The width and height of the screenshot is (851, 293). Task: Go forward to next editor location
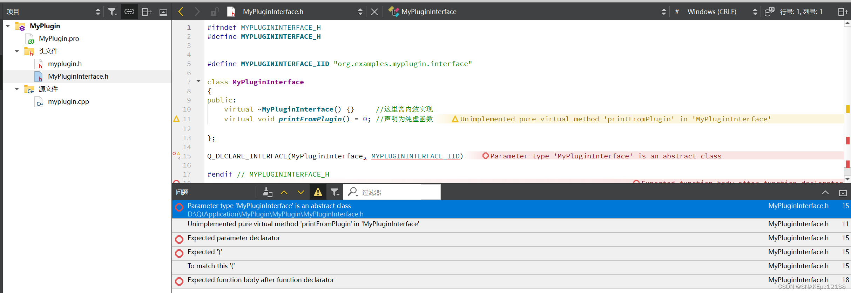(197, 12)
